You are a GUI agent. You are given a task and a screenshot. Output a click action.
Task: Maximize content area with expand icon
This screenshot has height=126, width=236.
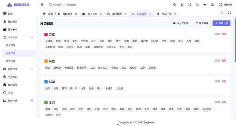(230, 13)
